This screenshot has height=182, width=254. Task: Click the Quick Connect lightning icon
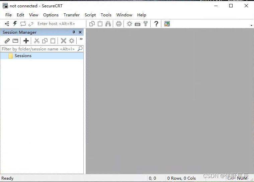click(15, 24)
